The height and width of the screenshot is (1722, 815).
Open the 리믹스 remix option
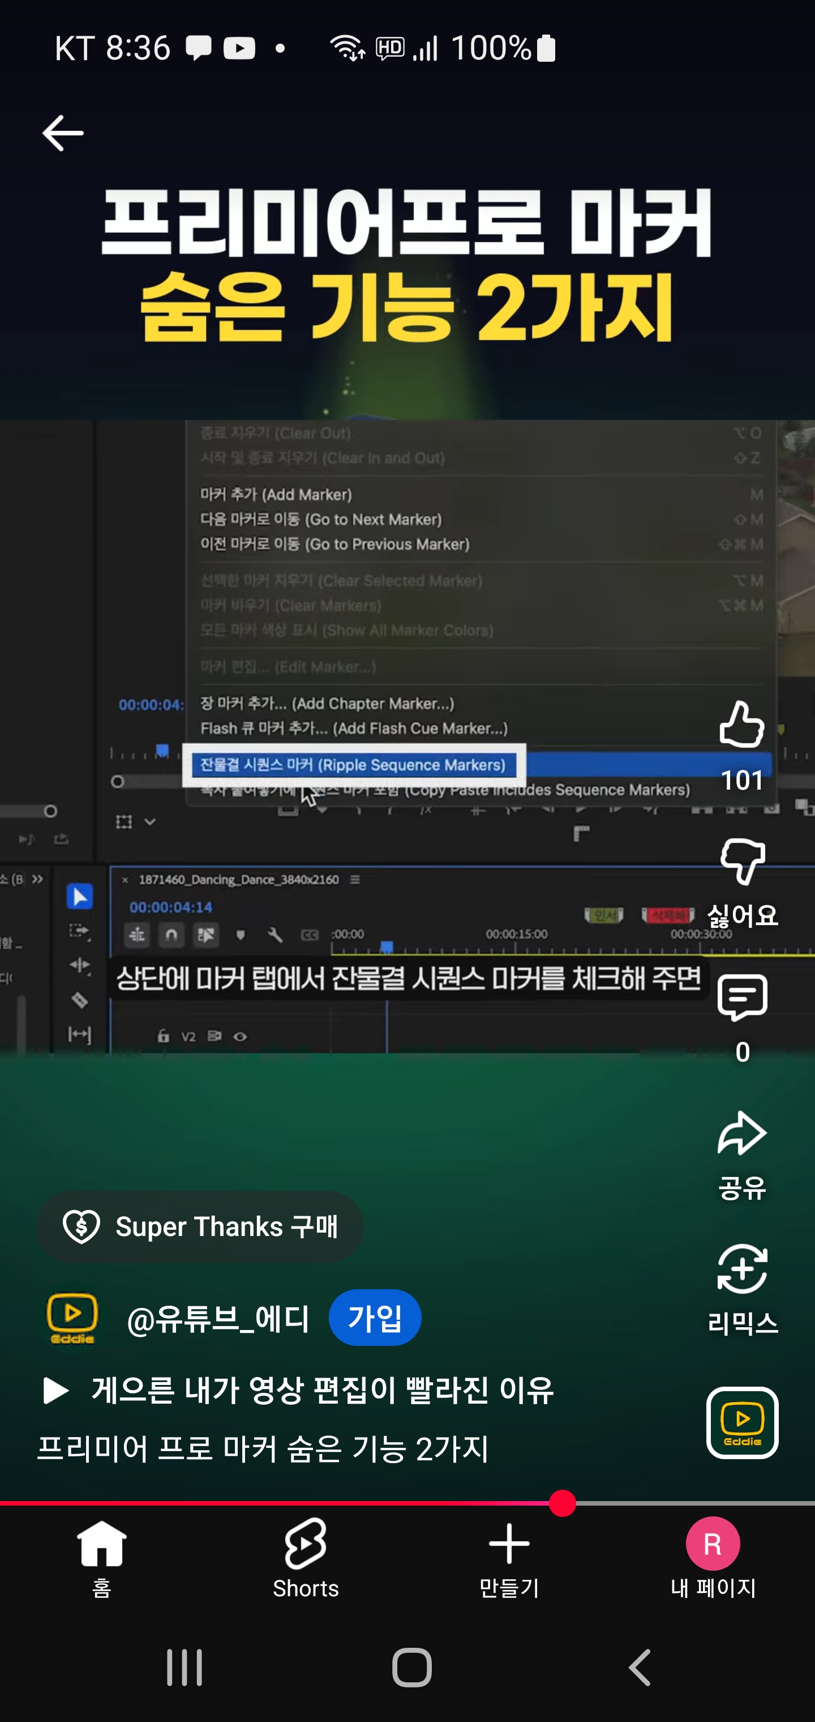pos(742,1268)
